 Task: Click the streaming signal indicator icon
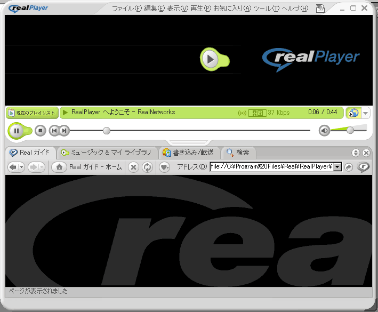[x=242, y=113]
